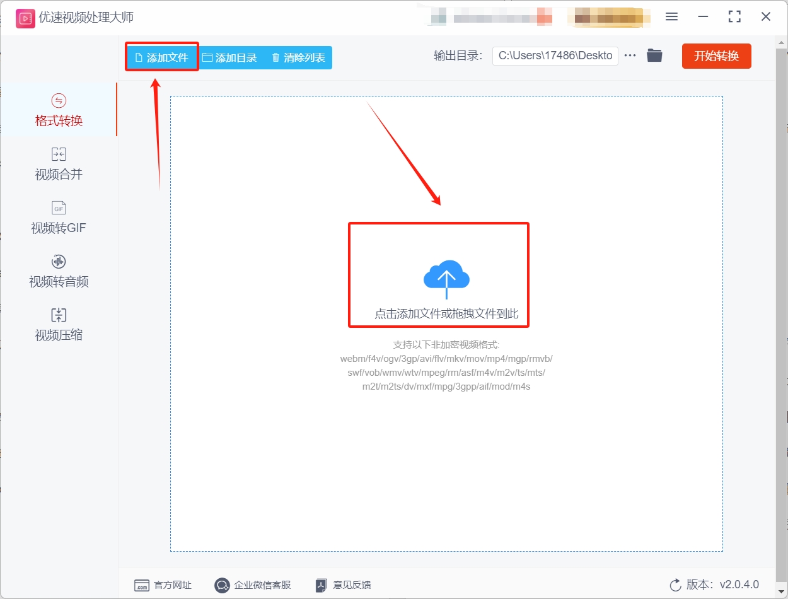Open the 格式转换 format conversion tab
Screen dimensions: 788x599
pyautogui.click(x=59, y=110)
